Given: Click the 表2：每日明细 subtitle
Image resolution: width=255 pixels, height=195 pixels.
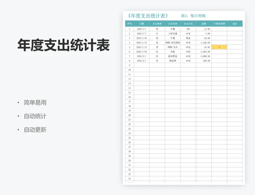Looking at the screenshot, I should 193,16.
